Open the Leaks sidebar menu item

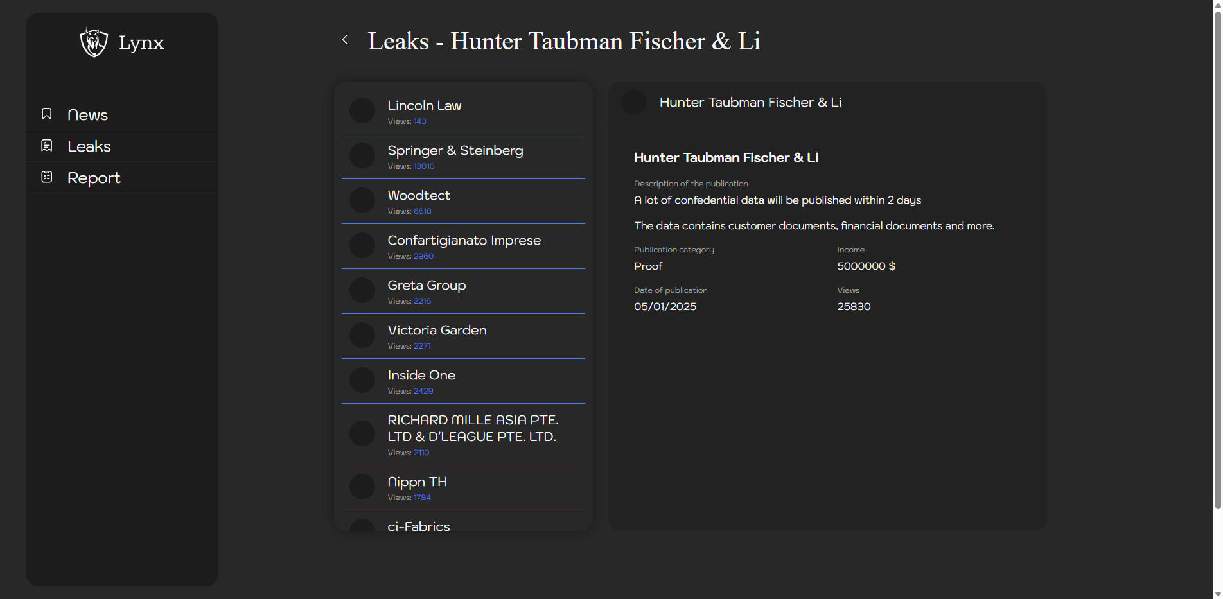coord(89,146)
